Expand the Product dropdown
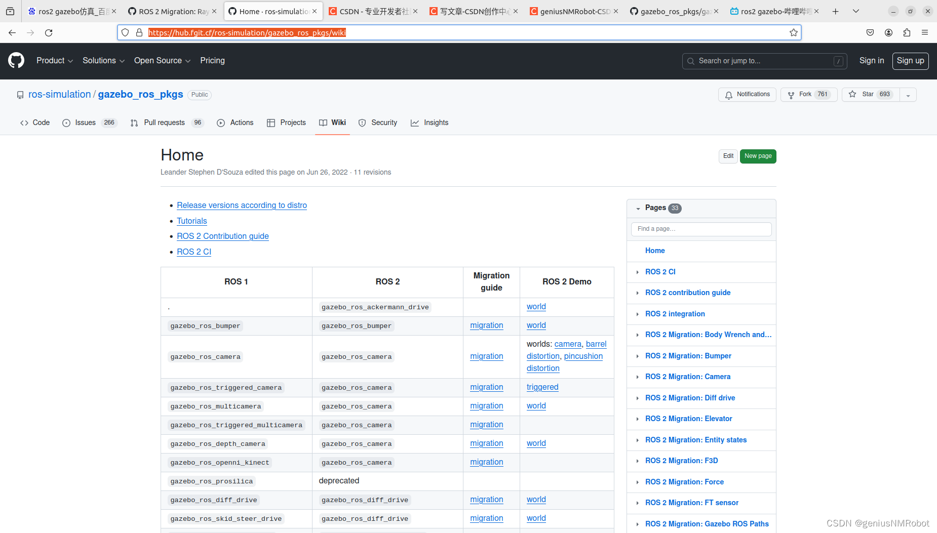937x533 pixels. tap(54, 61)
